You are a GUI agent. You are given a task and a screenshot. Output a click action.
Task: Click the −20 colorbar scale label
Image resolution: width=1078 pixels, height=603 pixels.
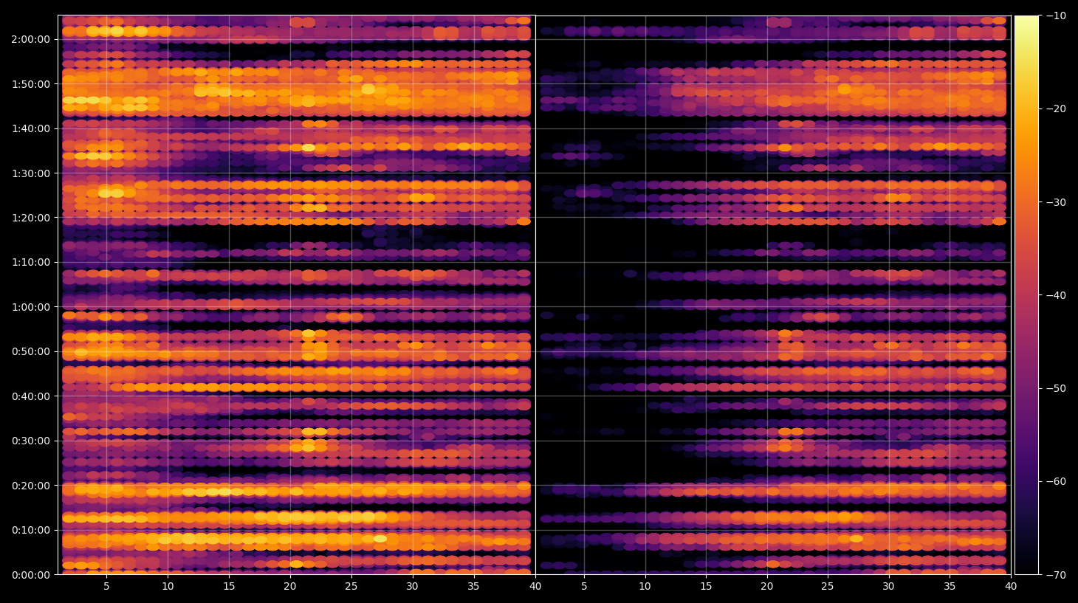pyautogui.click(x=1056, y=108)
